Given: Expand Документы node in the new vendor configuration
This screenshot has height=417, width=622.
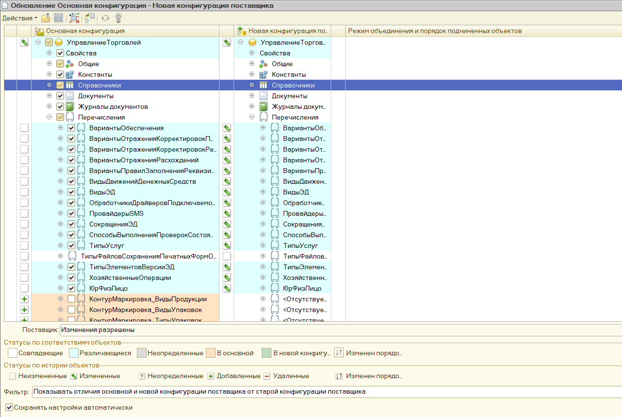Looking at the screenshot, I should pyautogui.click(x=252, y=96).
